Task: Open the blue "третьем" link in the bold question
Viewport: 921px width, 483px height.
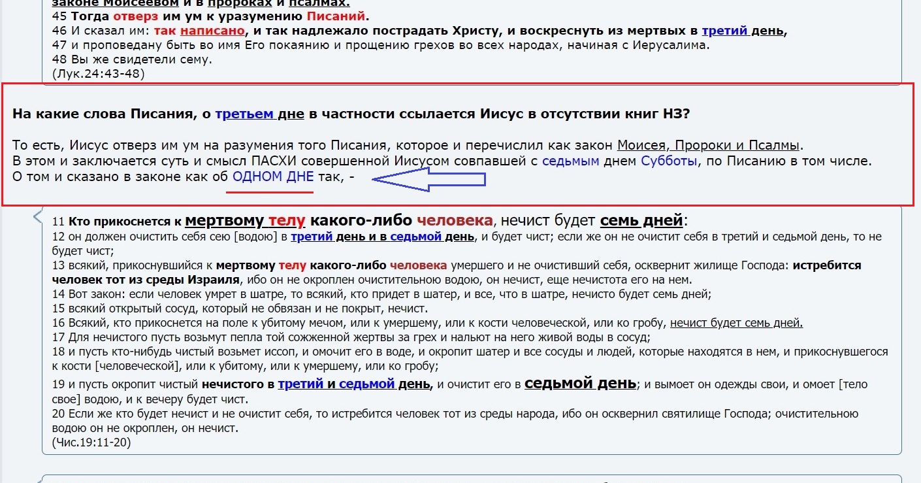Action: 244,113
